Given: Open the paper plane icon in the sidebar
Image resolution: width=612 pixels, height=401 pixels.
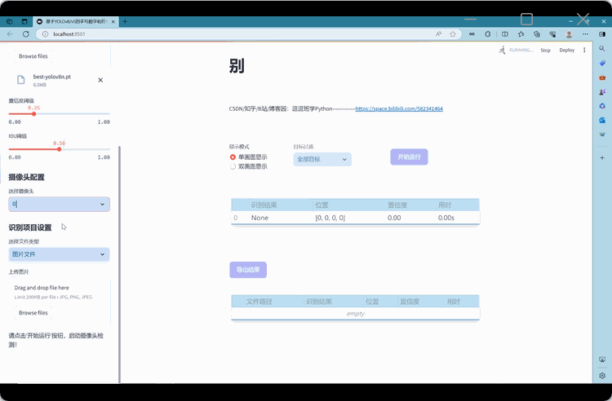Looking at the screenshot, I should [602, 134].
